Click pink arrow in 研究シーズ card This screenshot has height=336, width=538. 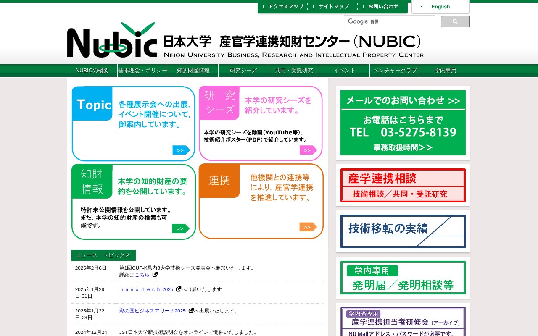(x=308, y=150)
